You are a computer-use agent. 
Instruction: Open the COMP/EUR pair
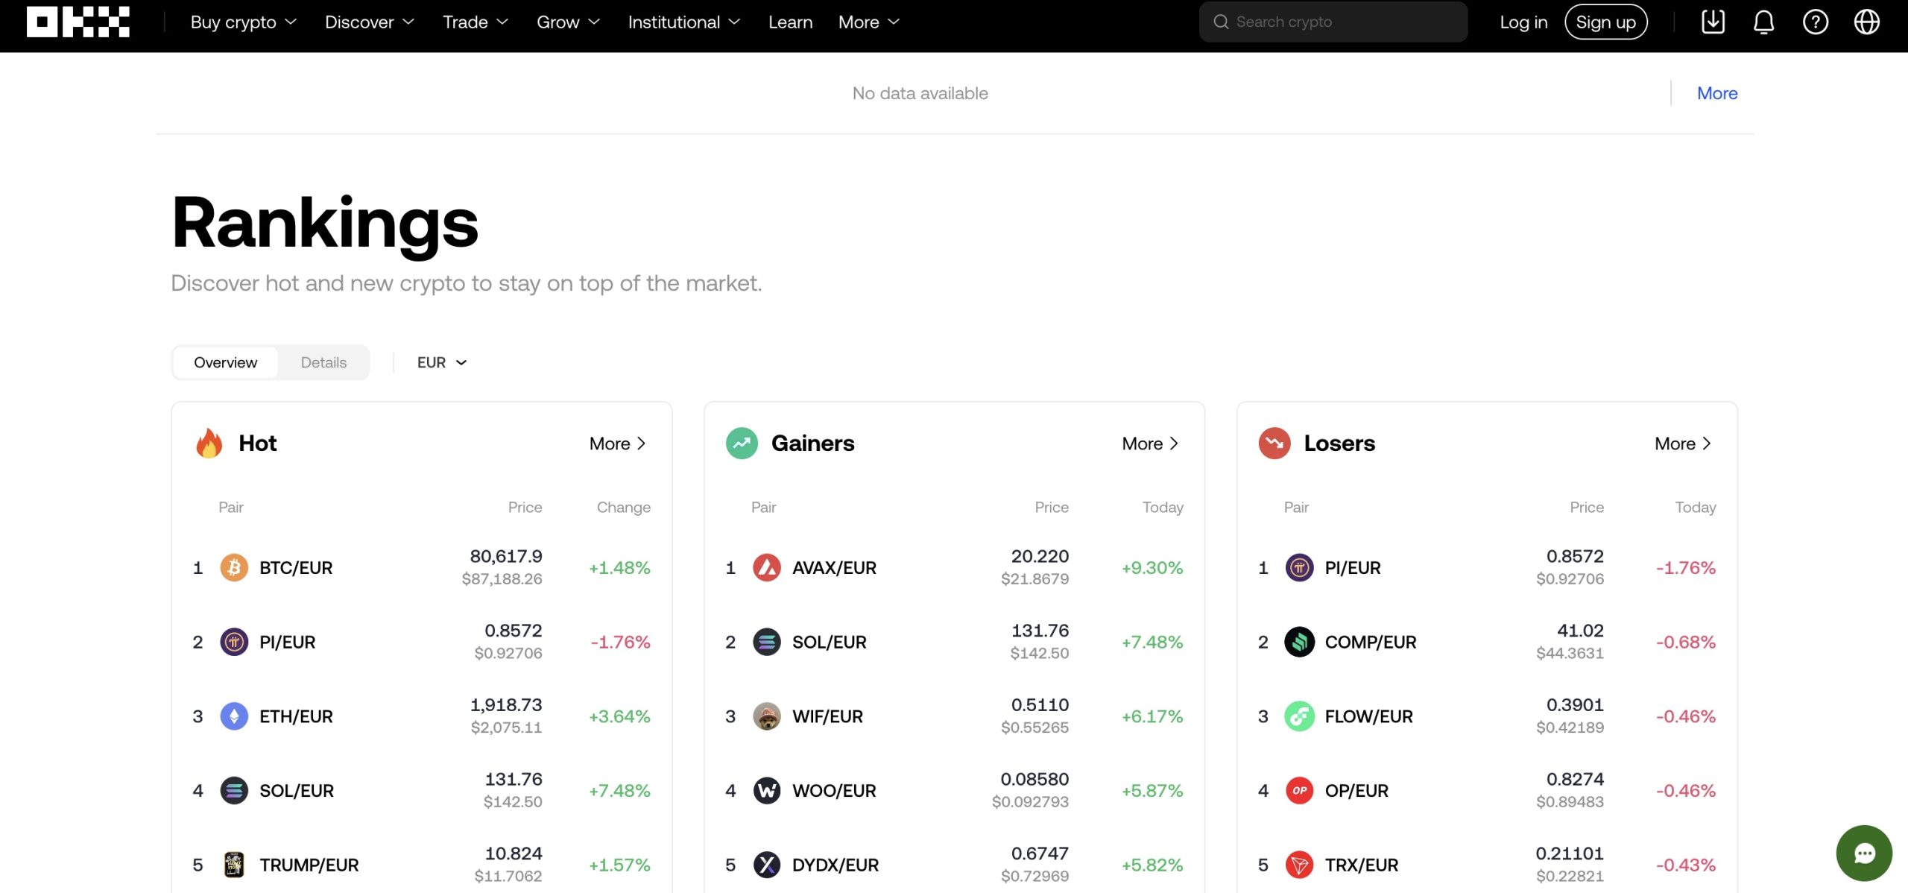click(1371, 642)
